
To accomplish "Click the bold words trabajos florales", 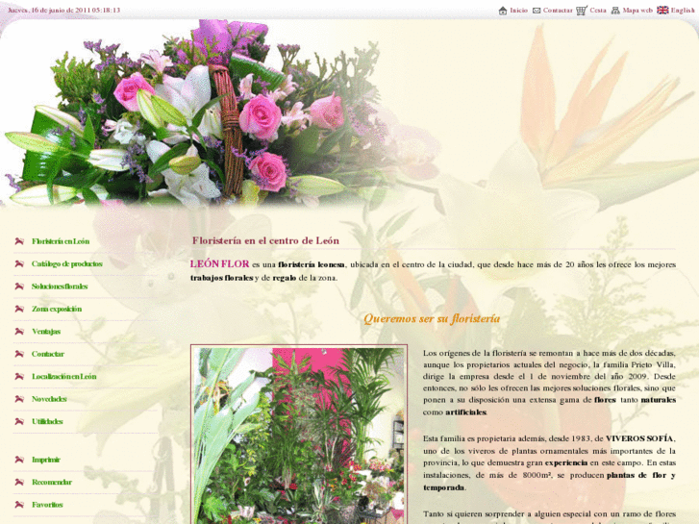I will [x=221, y=278].
